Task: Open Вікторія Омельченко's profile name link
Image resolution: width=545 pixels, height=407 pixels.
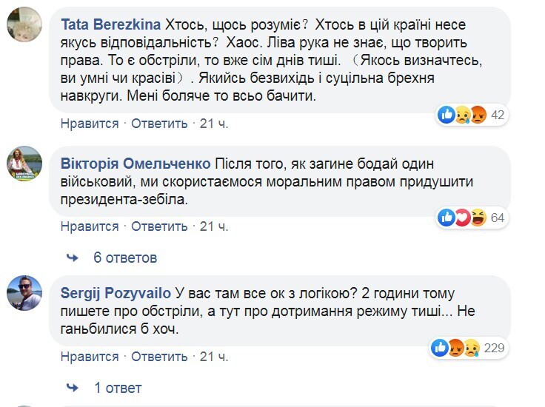Action: [x=137, y=162]
